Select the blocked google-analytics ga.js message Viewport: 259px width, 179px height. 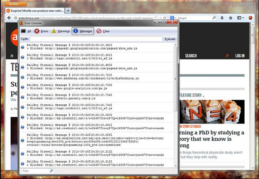click(97, 87)
